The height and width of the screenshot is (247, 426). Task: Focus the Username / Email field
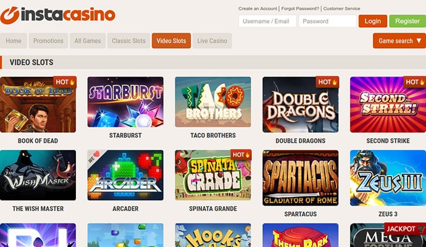[x=267, y=21]
